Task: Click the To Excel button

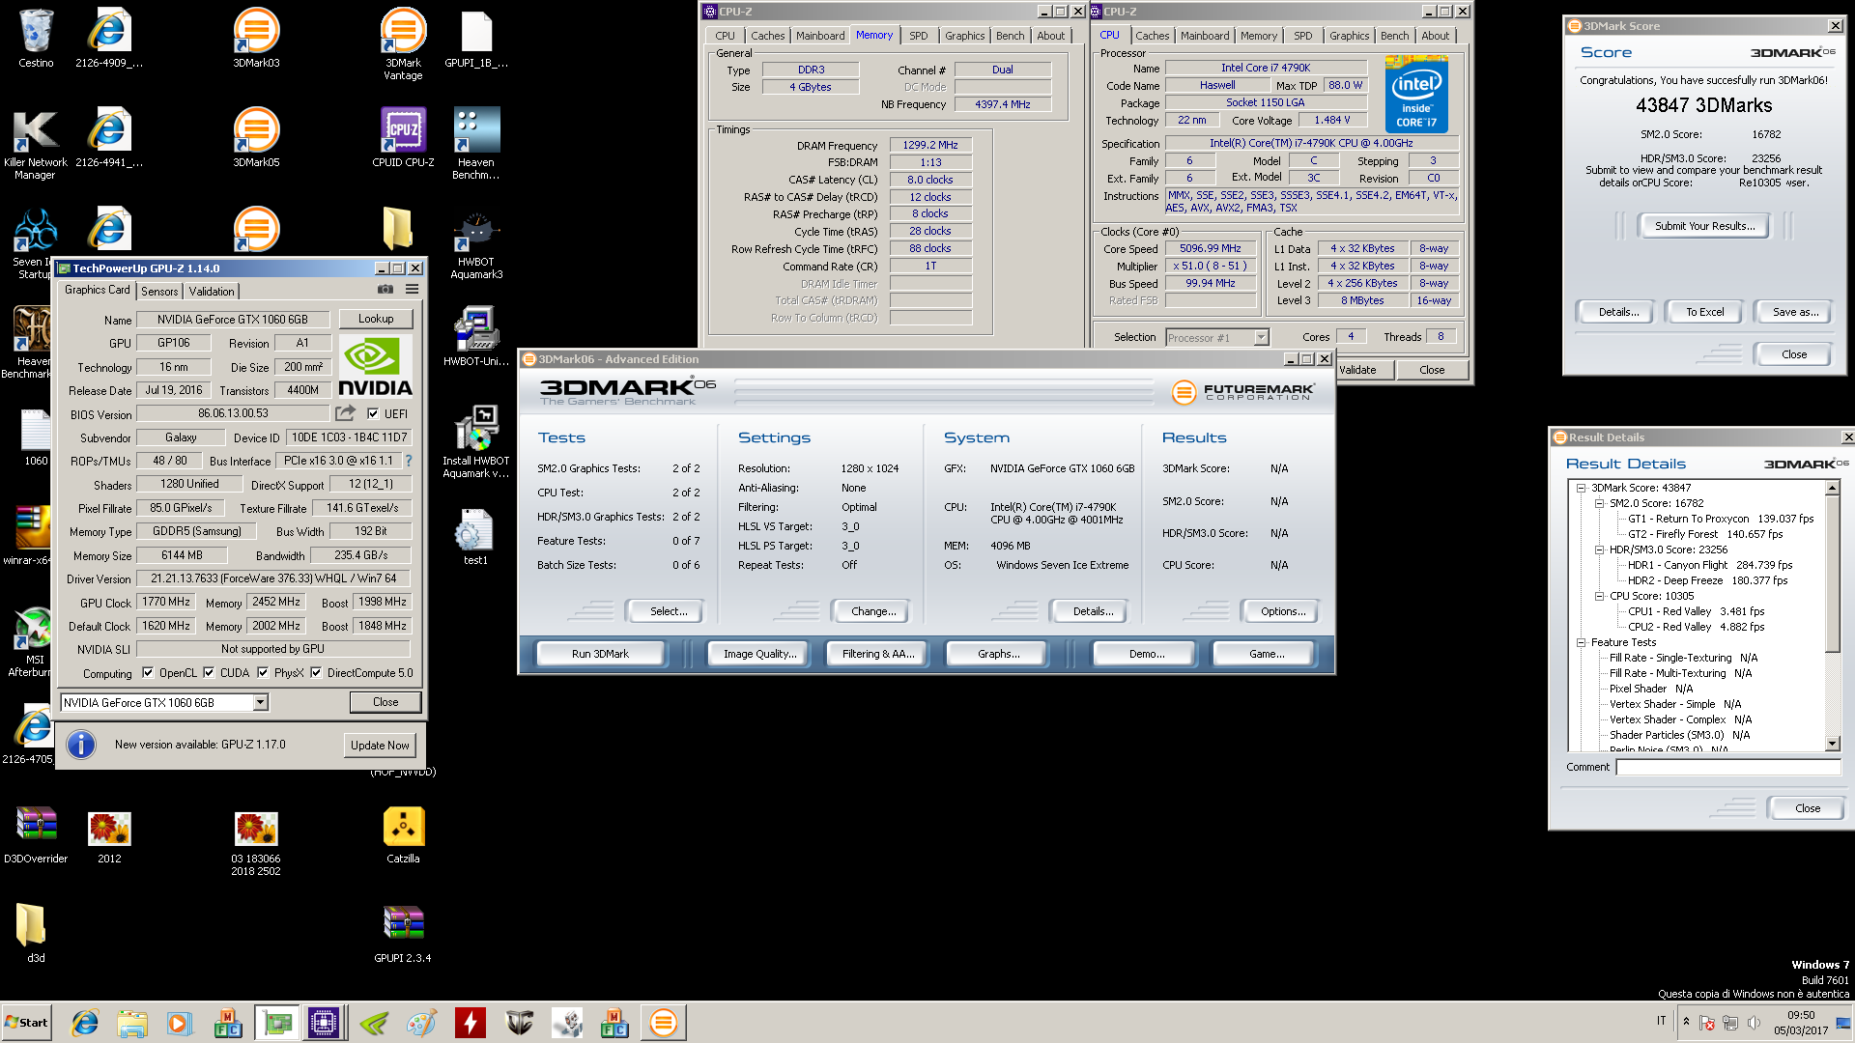Action: pyautogui.click(x=1704, y=312)
